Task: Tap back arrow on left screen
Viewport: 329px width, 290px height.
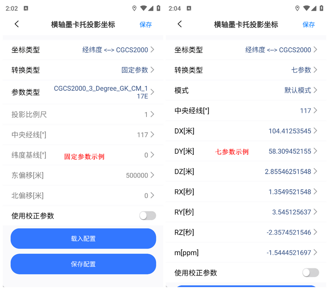Action: (17, 24)
